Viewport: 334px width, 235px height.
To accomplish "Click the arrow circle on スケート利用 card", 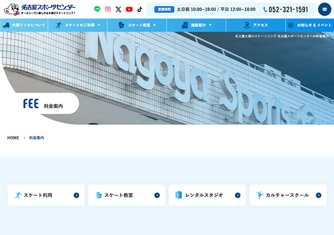I will (x=76, y=195).
